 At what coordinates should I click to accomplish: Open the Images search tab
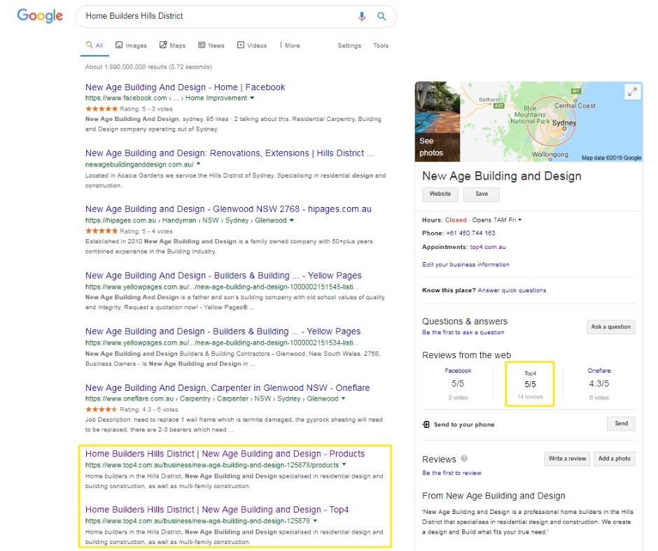[x=131, y=45]
